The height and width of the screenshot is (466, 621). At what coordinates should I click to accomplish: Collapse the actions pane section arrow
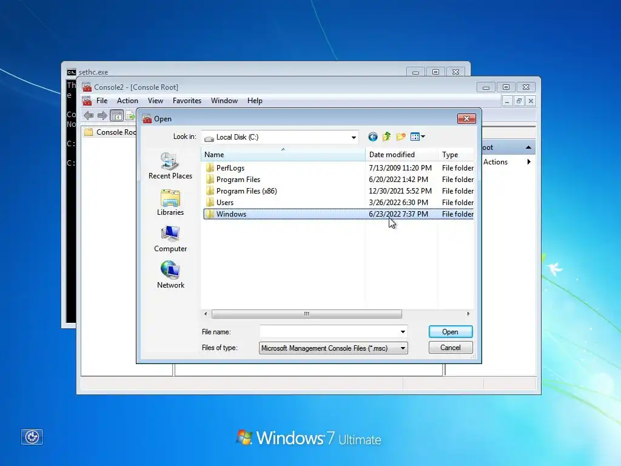coord(528,147)
